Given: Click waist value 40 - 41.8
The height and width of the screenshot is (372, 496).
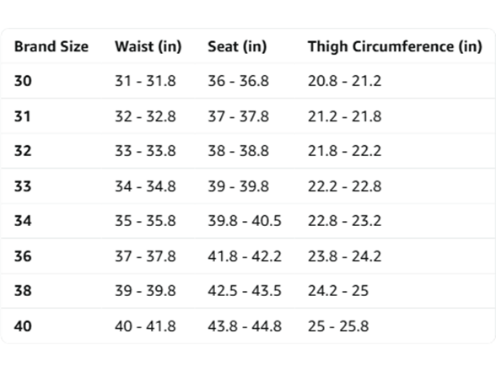Looking at the screenshot, I should tap(145, 326).
